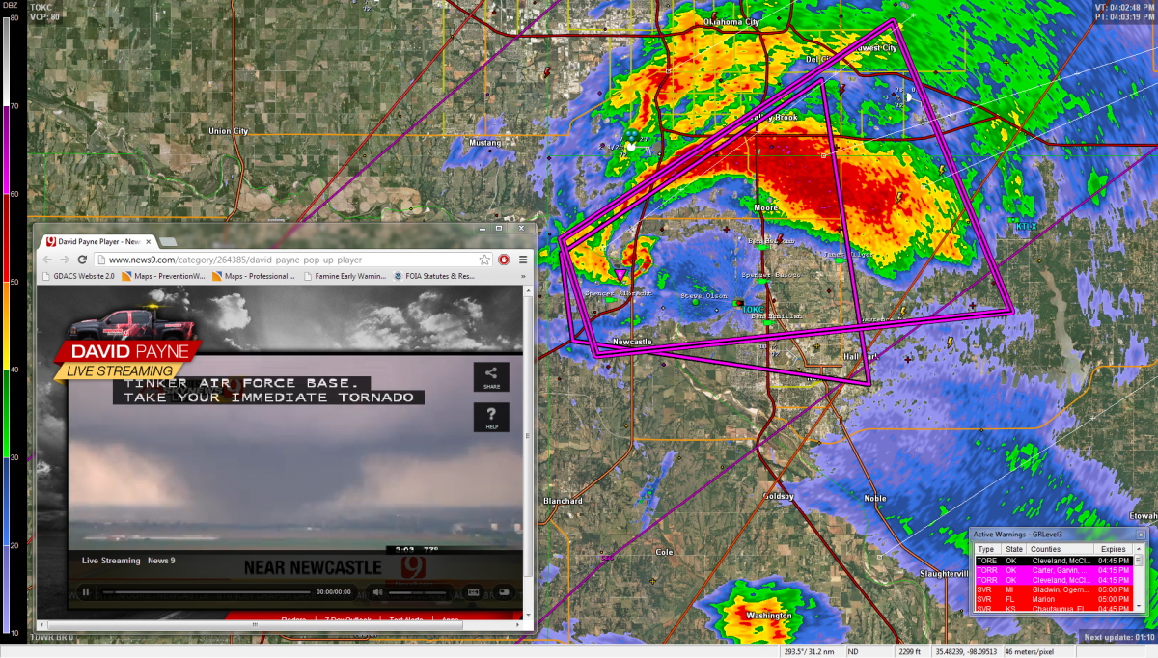1158x658 pixels.
Task: Click the Newcastle label on the radar map
Action: 633,342
